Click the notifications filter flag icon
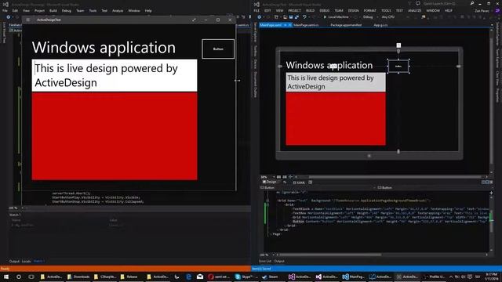Screen dimensions: 502x282 [409, 3]
